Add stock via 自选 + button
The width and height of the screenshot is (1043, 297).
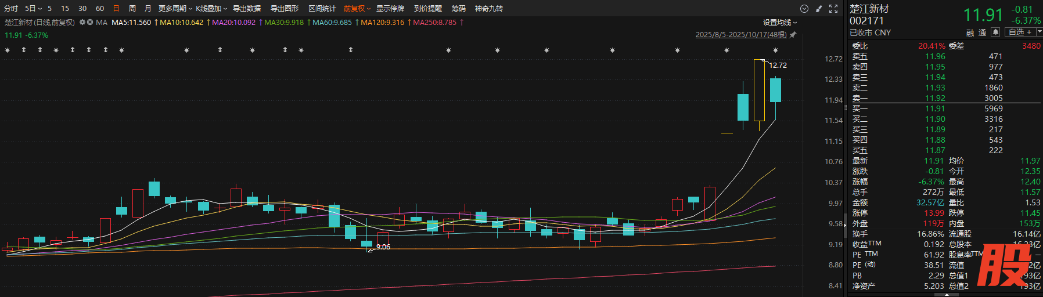(x=1020, y=32)
